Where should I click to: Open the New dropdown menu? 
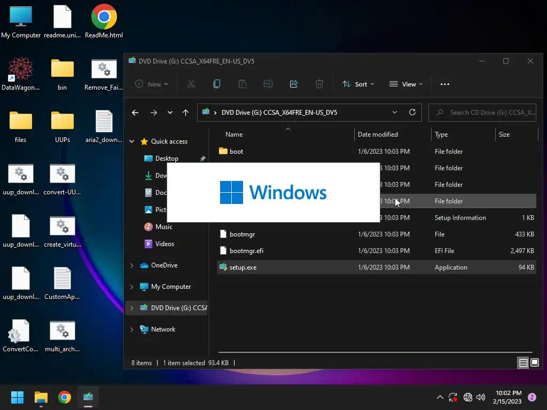[x=151, y=84]
